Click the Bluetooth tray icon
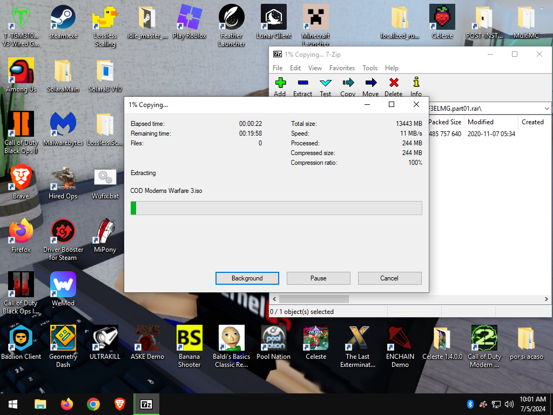Viewport: 553px width, 415px height. coord(470,404)
